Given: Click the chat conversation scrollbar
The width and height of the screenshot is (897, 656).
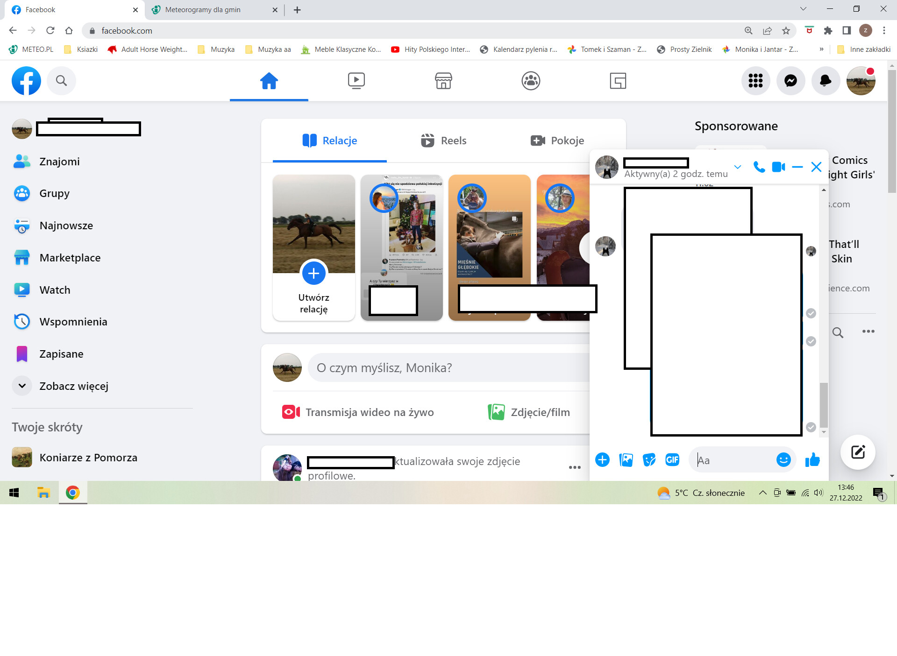Looking at the screenshot, I should point(824,404).
